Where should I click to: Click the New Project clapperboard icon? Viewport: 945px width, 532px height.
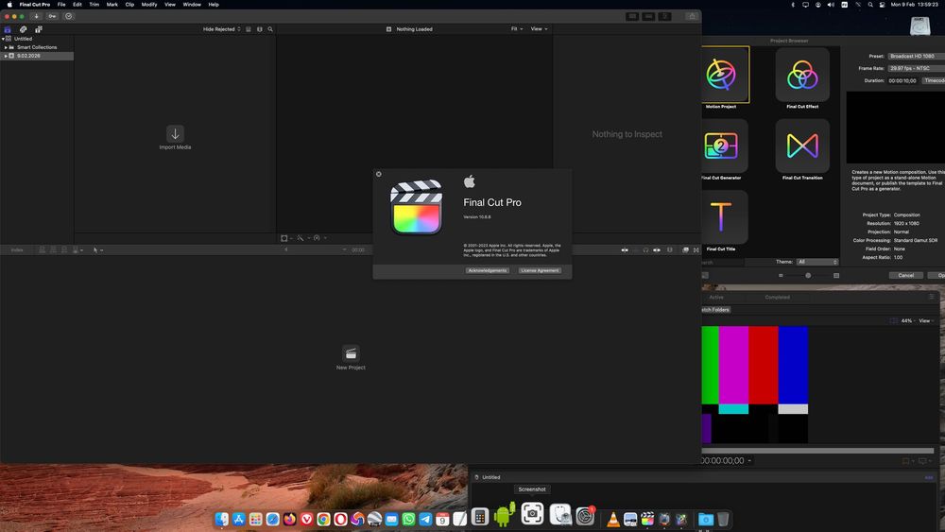(351, 353)
